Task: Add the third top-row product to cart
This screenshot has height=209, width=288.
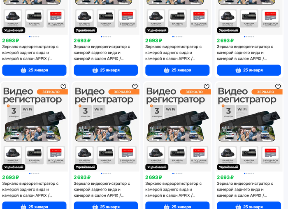Action: (177, 70)
